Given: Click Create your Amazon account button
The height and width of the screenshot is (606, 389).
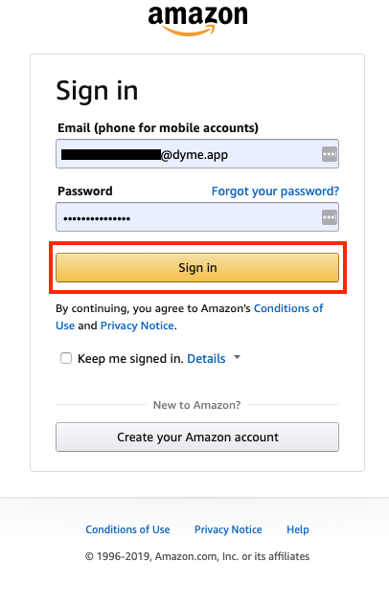Looking at the screenshot, I should (x=197, y=438).
